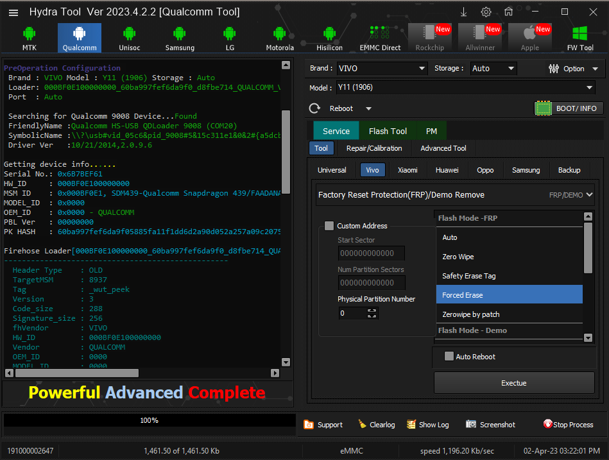The image size is (609, 460).
Task: Open the Universal brand tab
Action: pyautogui.click(x=332, y=170)
